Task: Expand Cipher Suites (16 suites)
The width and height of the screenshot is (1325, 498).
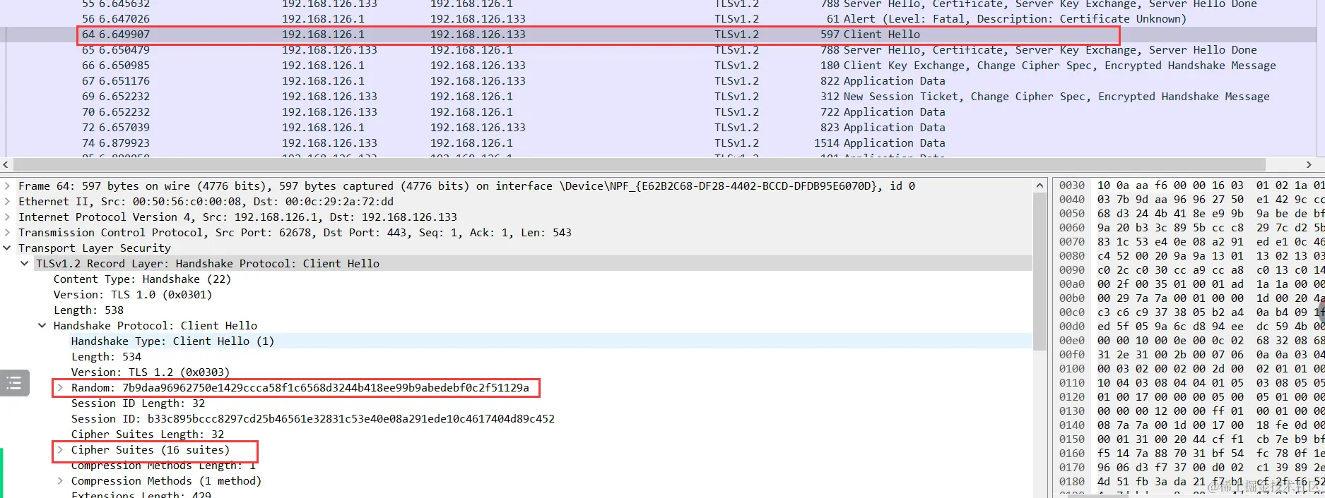Action: click(60, 450)
